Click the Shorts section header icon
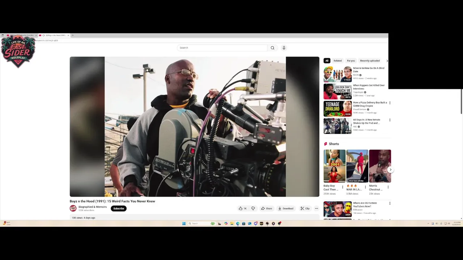The image size is (463, 260). click(x=326, y=144)
